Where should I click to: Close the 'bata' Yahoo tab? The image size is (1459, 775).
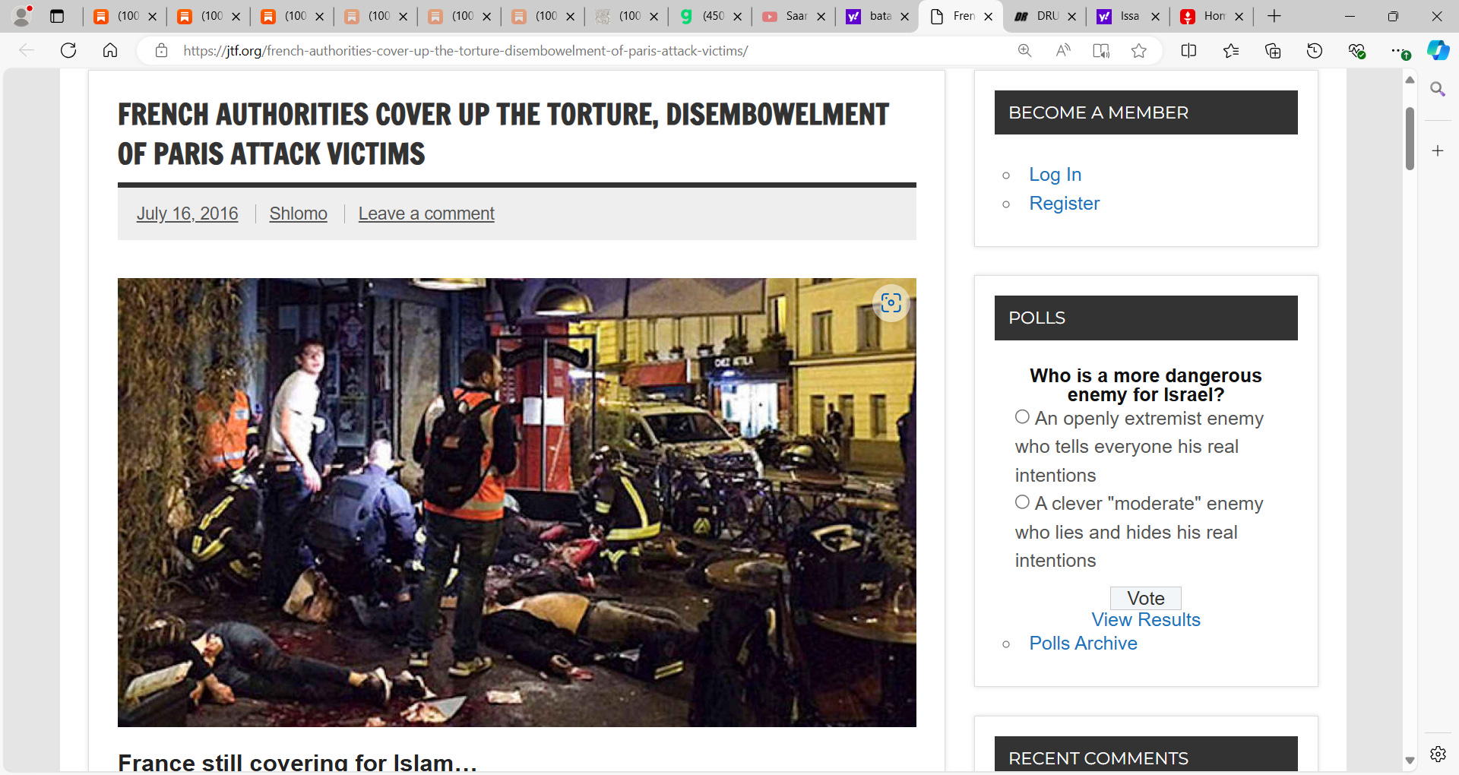click(904, 16)
